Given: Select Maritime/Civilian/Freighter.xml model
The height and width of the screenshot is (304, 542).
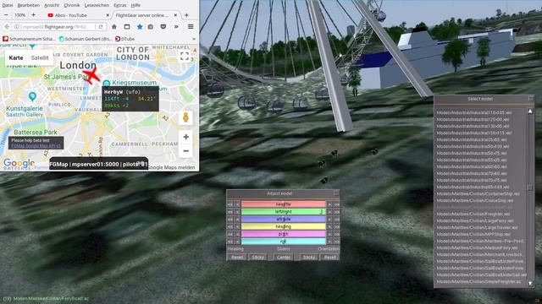Looking at the screenshot, I should [x=473, y=214].
